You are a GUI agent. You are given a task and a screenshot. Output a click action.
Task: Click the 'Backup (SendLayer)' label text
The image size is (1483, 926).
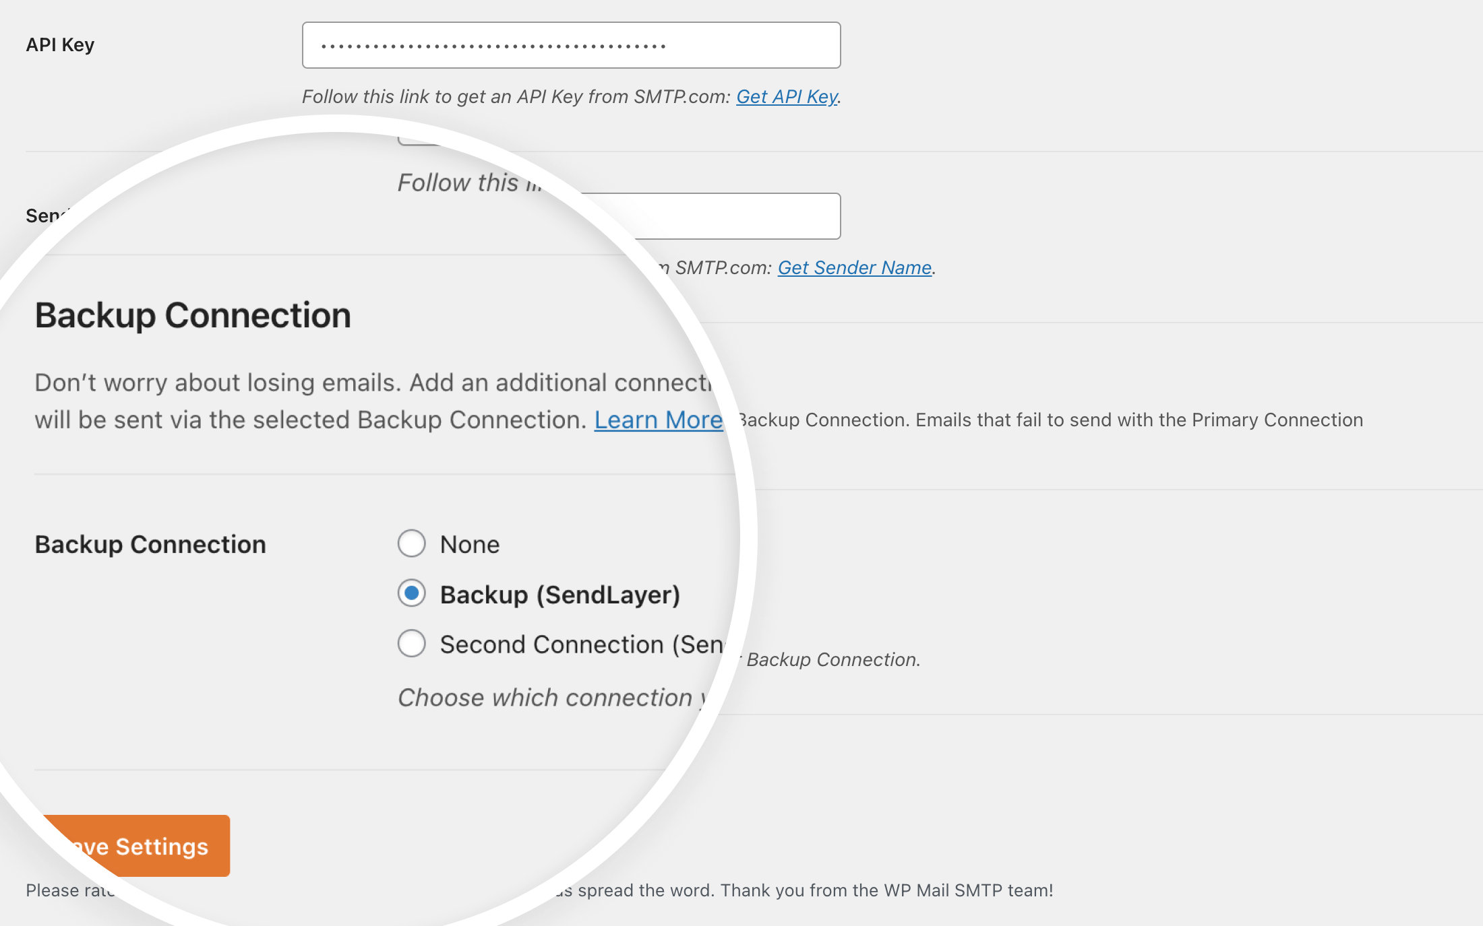pyautogui.click(x=559, y=595)
